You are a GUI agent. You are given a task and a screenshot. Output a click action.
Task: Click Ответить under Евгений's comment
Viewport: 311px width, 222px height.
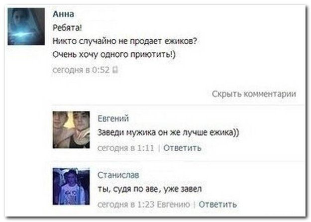tap(182, 148)
